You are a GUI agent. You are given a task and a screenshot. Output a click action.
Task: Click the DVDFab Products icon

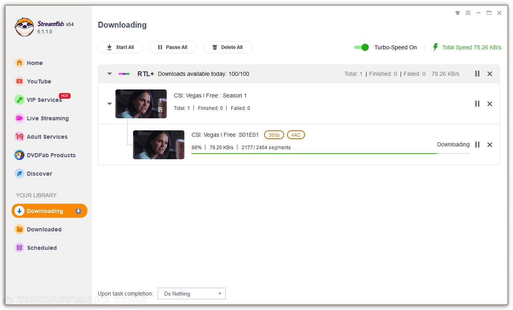pos(19,155)
